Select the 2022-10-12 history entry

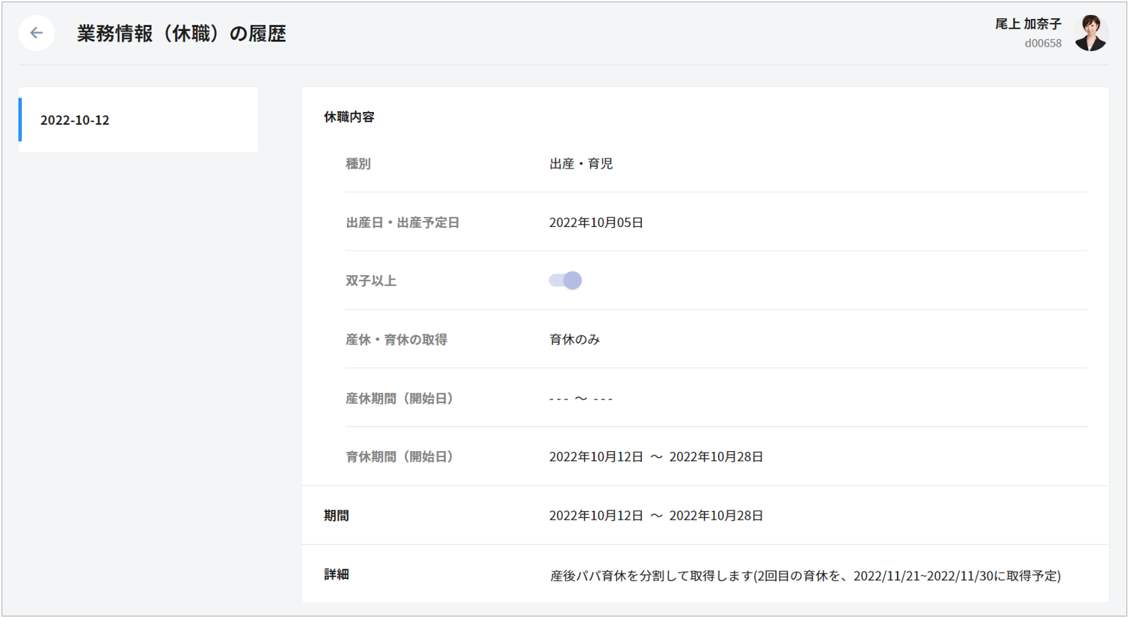(x=138, y=120)
